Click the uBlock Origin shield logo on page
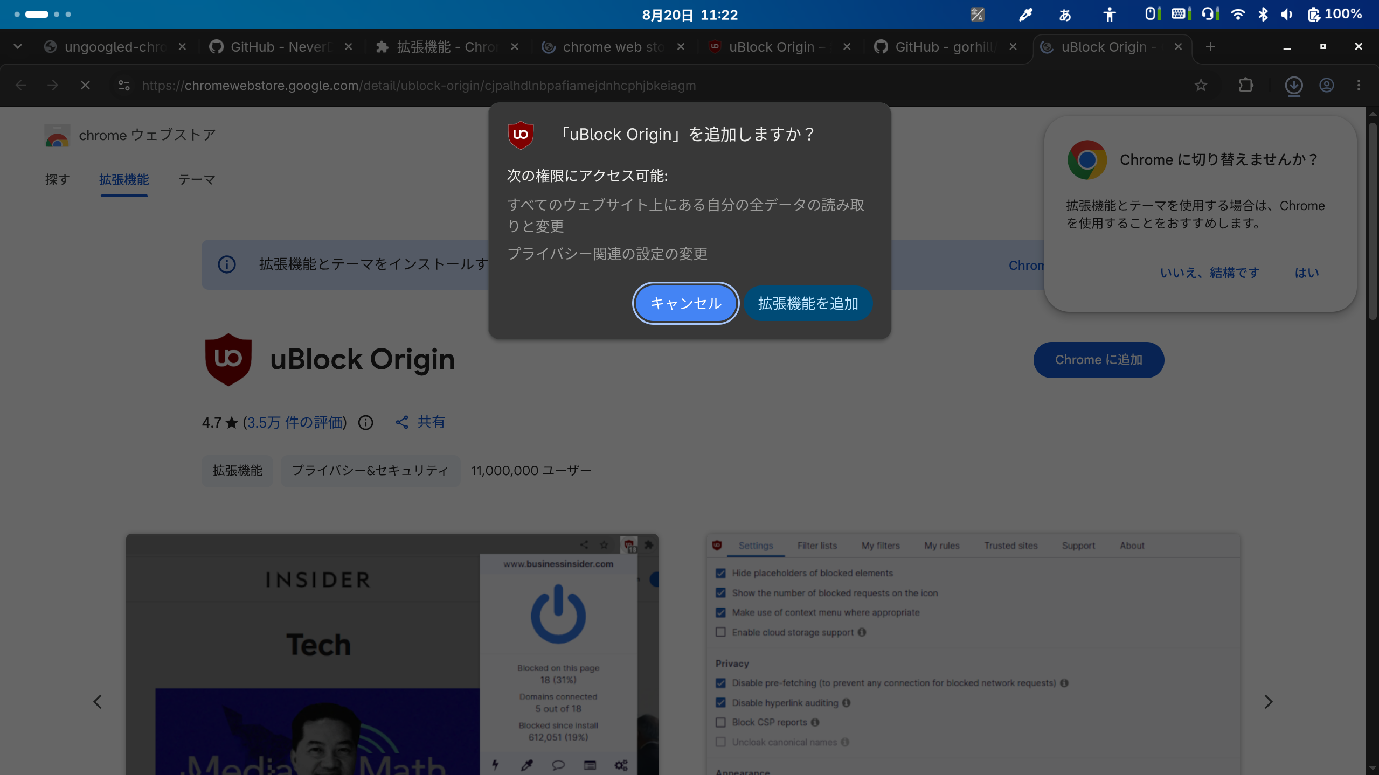Image resolution: width=1379 pixels, height=775 pixels. coord(228,359)
